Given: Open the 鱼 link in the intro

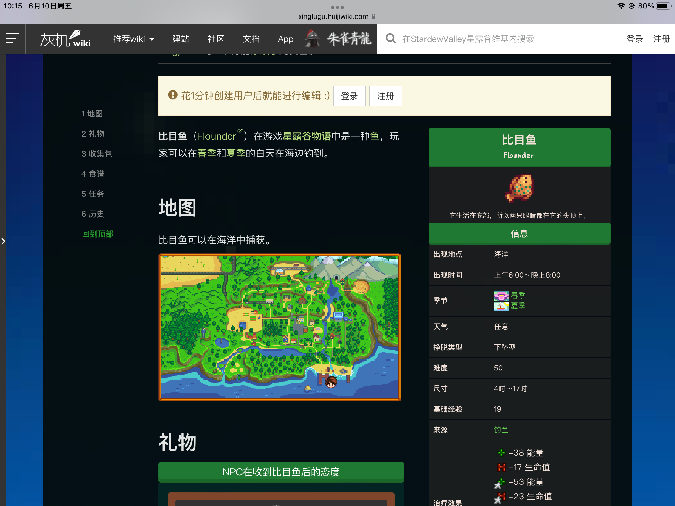Looking at the screenshot, I should [375, 136].
